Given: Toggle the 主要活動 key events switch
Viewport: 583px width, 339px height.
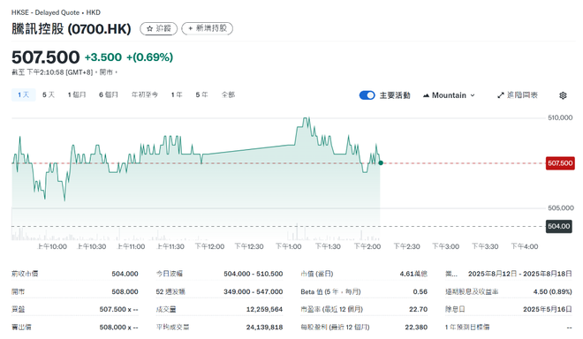Looking at the screenshot, I should [367, 95].
